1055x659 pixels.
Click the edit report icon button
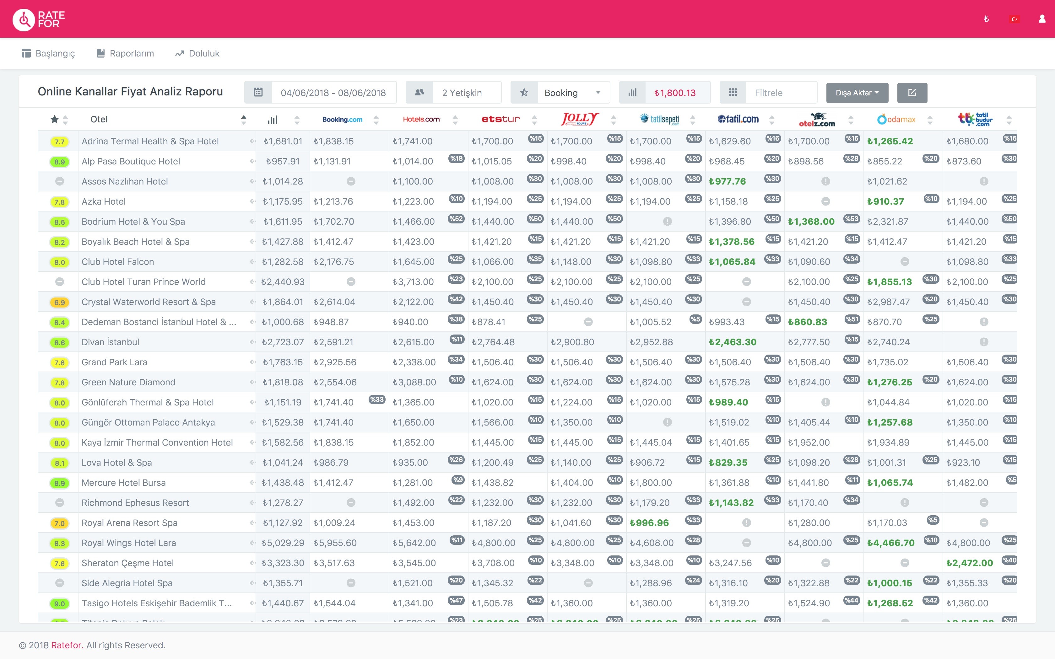pyautogui.click(x=912, y=92)
